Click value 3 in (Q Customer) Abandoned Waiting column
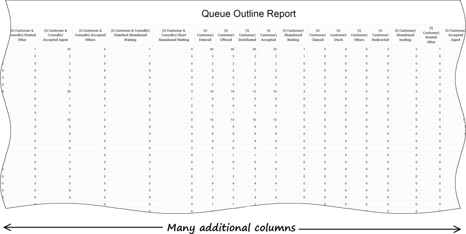The image size is (466, 234). tap(304, 91)
